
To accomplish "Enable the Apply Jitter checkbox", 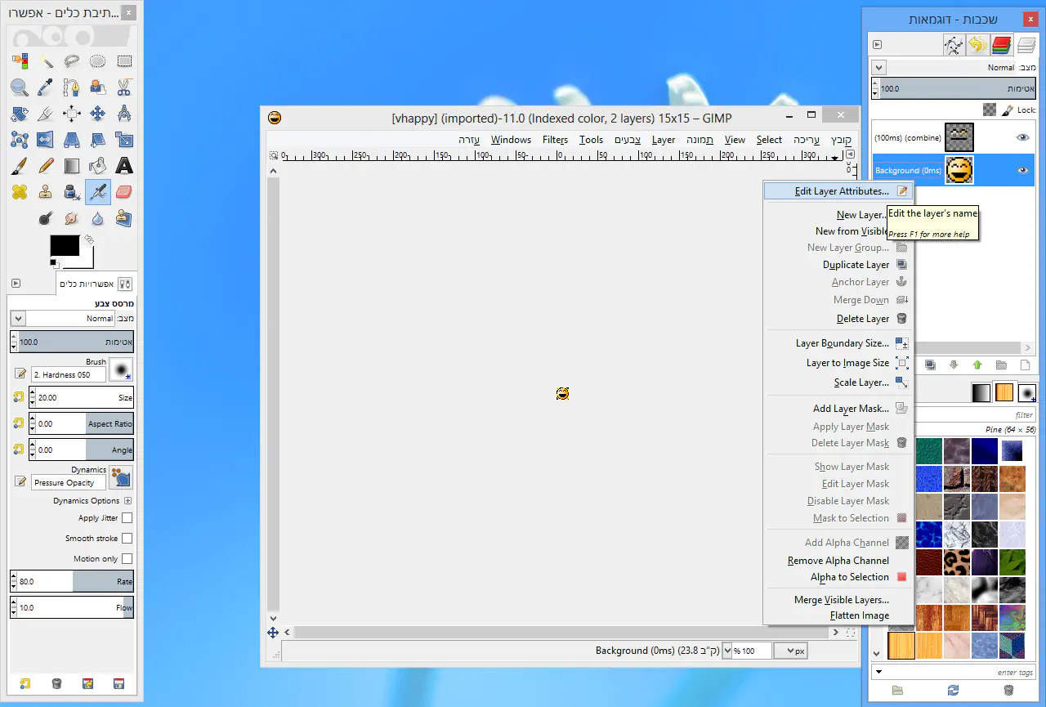I will pos(127,518).
